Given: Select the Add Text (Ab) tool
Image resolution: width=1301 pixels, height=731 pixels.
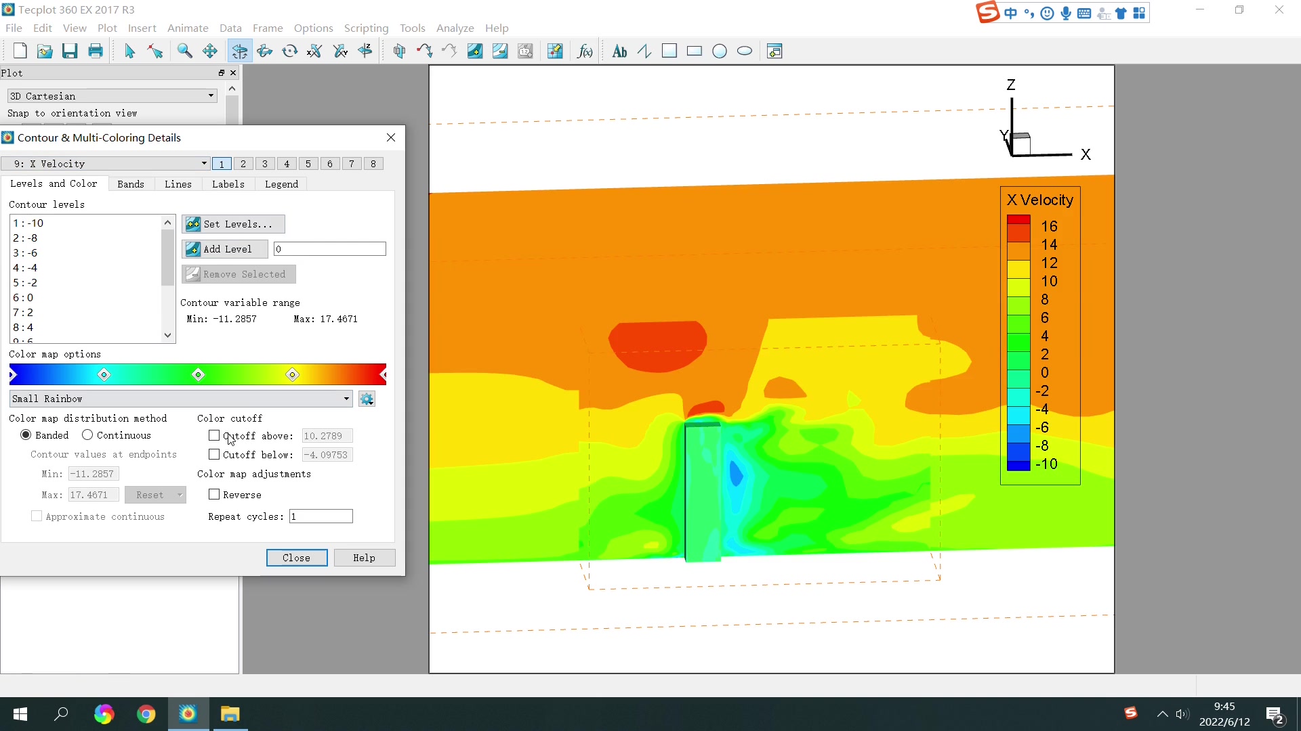Looking at the screenshot, I should [619, 51].
